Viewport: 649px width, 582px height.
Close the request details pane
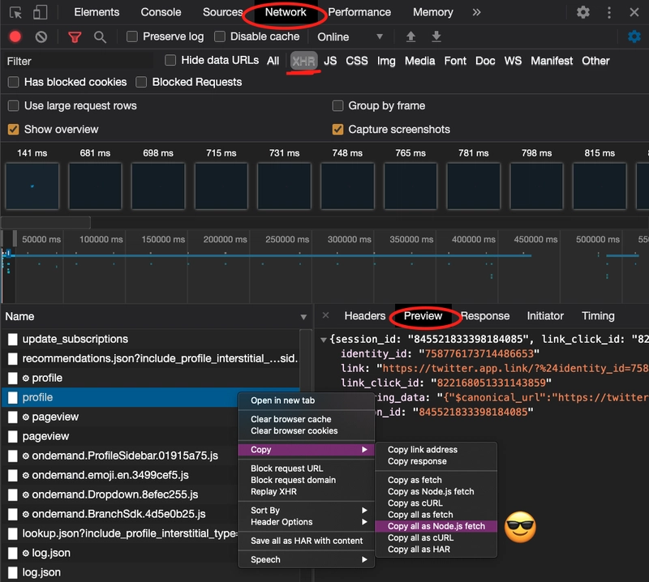(x=326, y=315)
